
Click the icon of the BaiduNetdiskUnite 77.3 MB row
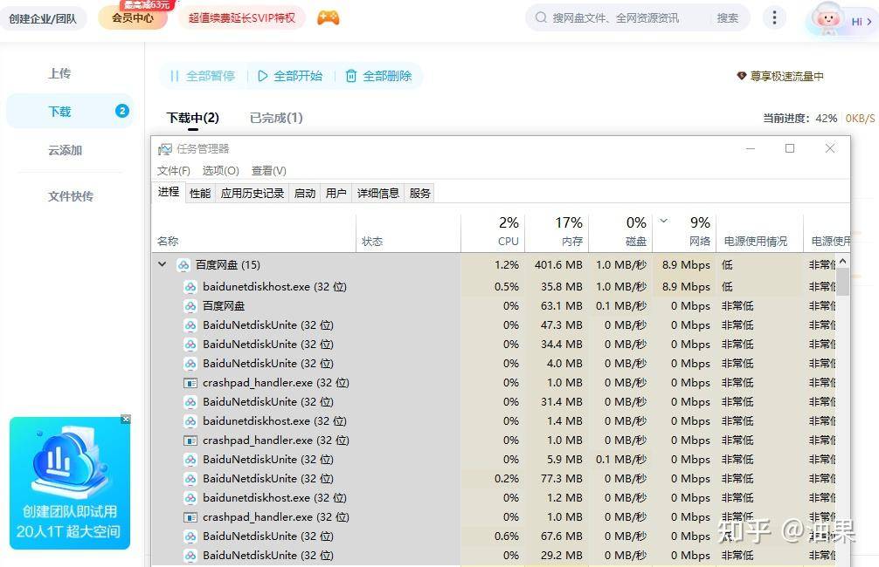190,479
